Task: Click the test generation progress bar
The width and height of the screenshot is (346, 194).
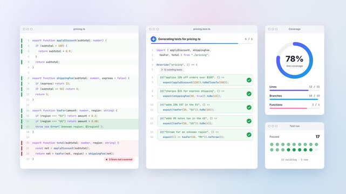Action: (202, 44)
